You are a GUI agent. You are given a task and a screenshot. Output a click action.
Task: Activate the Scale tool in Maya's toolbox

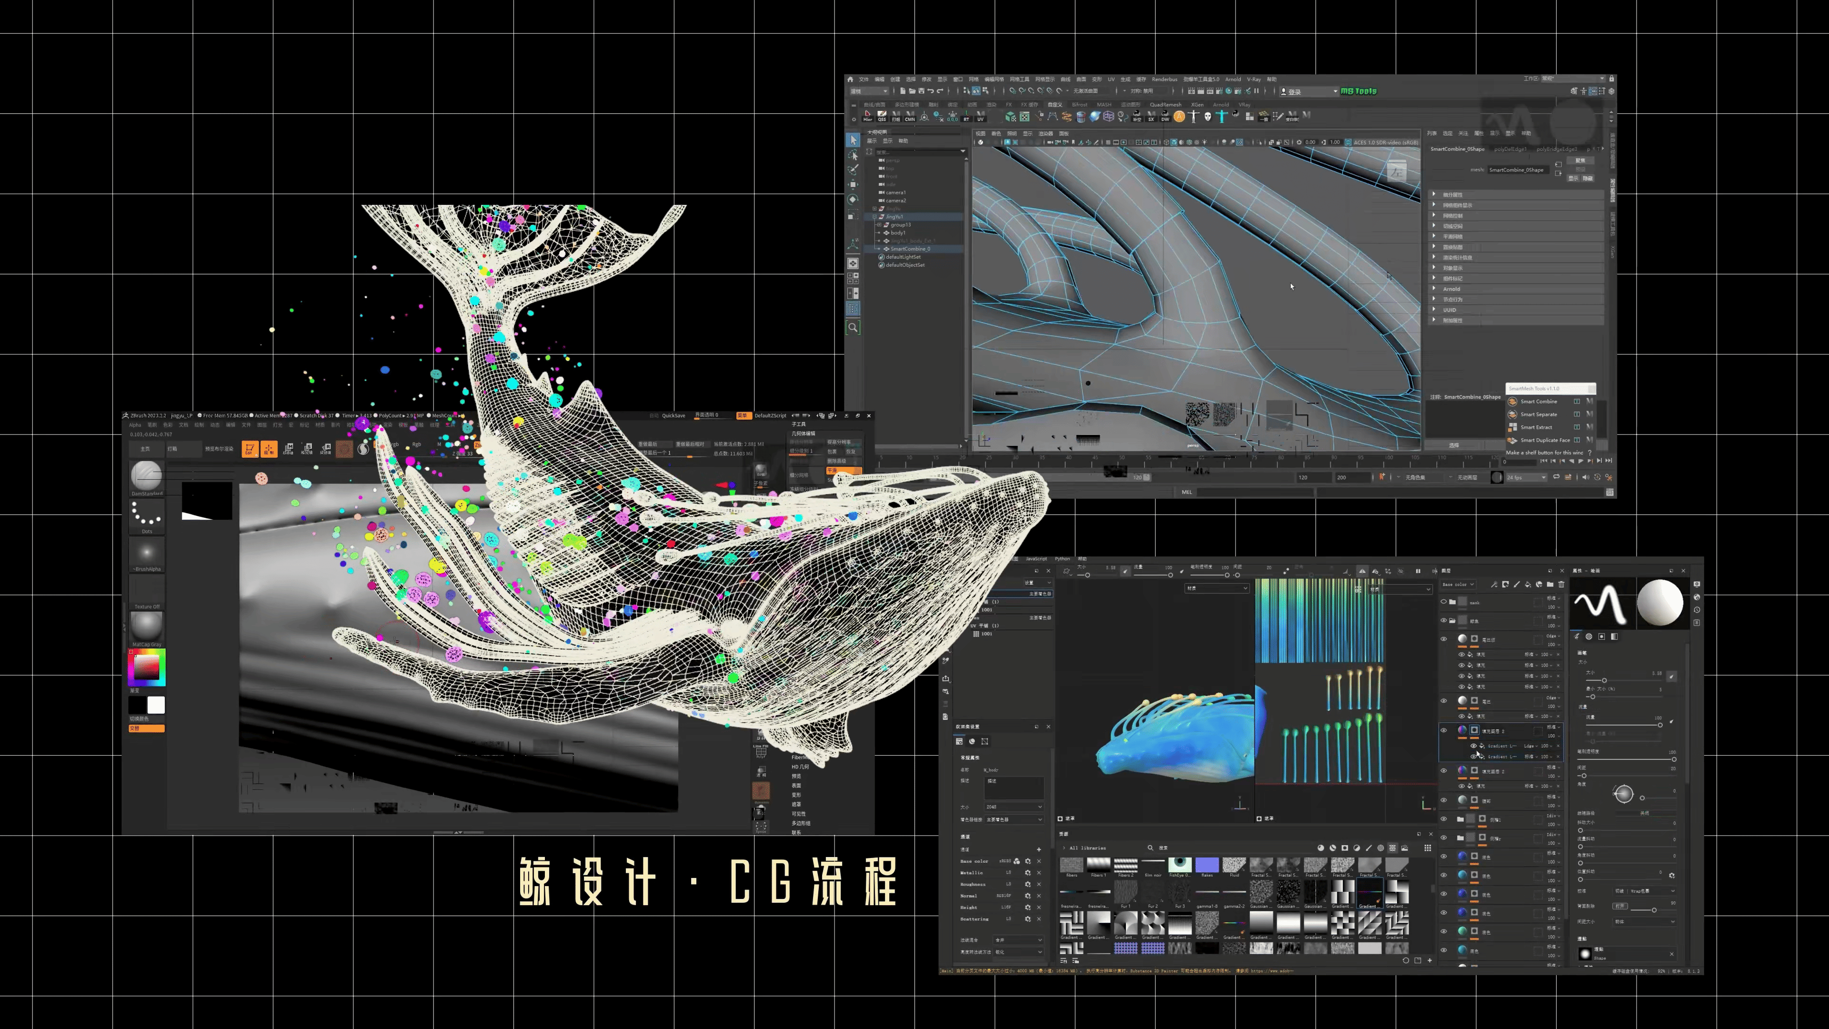click(x=853, y=214)
